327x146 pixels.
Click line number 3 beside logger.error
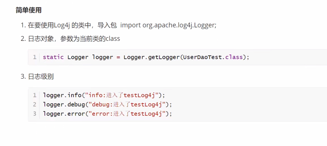coord(34,114)
